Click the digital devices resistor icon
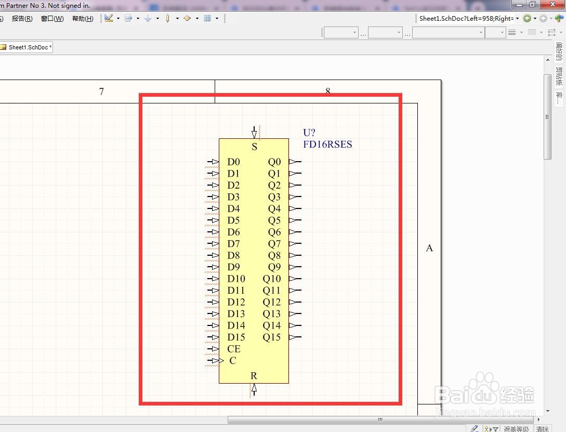This screenshot has height=432, width=566. click(167, 18)
